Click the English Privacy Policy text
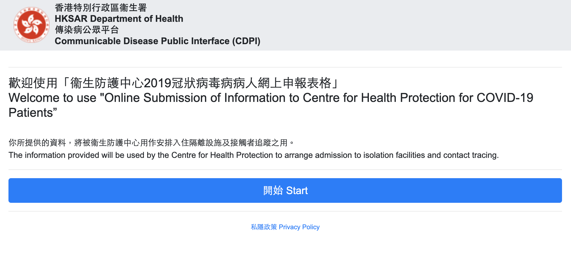Screen dimensions: 571x268 pos(299,227)
